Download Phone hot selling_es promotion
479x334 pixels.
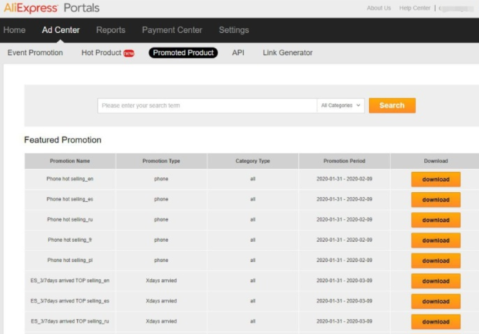435,200
